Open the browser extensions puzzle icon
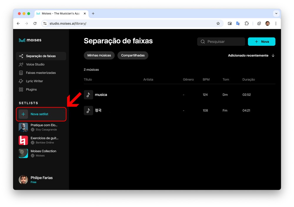Image resolution: width=294 pixels, height=207 pixels. tap(247, 23)
